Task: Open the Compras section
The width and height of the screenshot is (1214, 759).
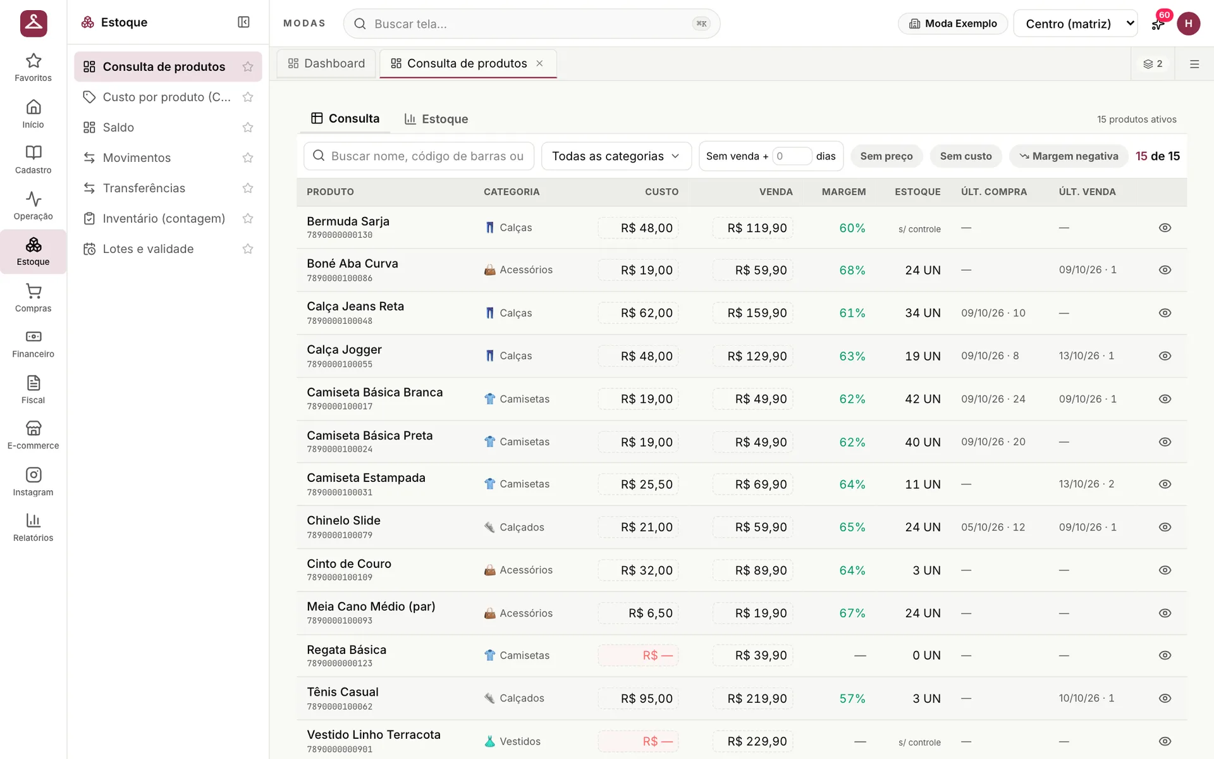Action: tap(33, 298)
